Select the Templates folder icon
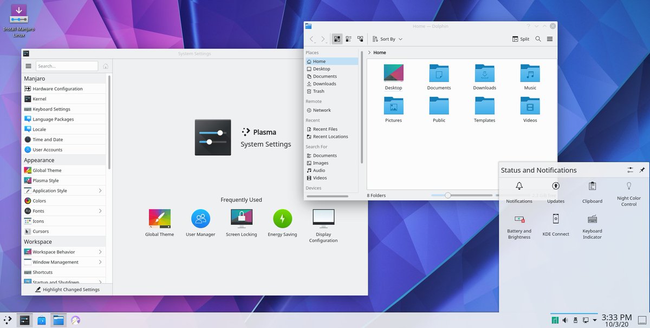 click(x=484, y=106)
